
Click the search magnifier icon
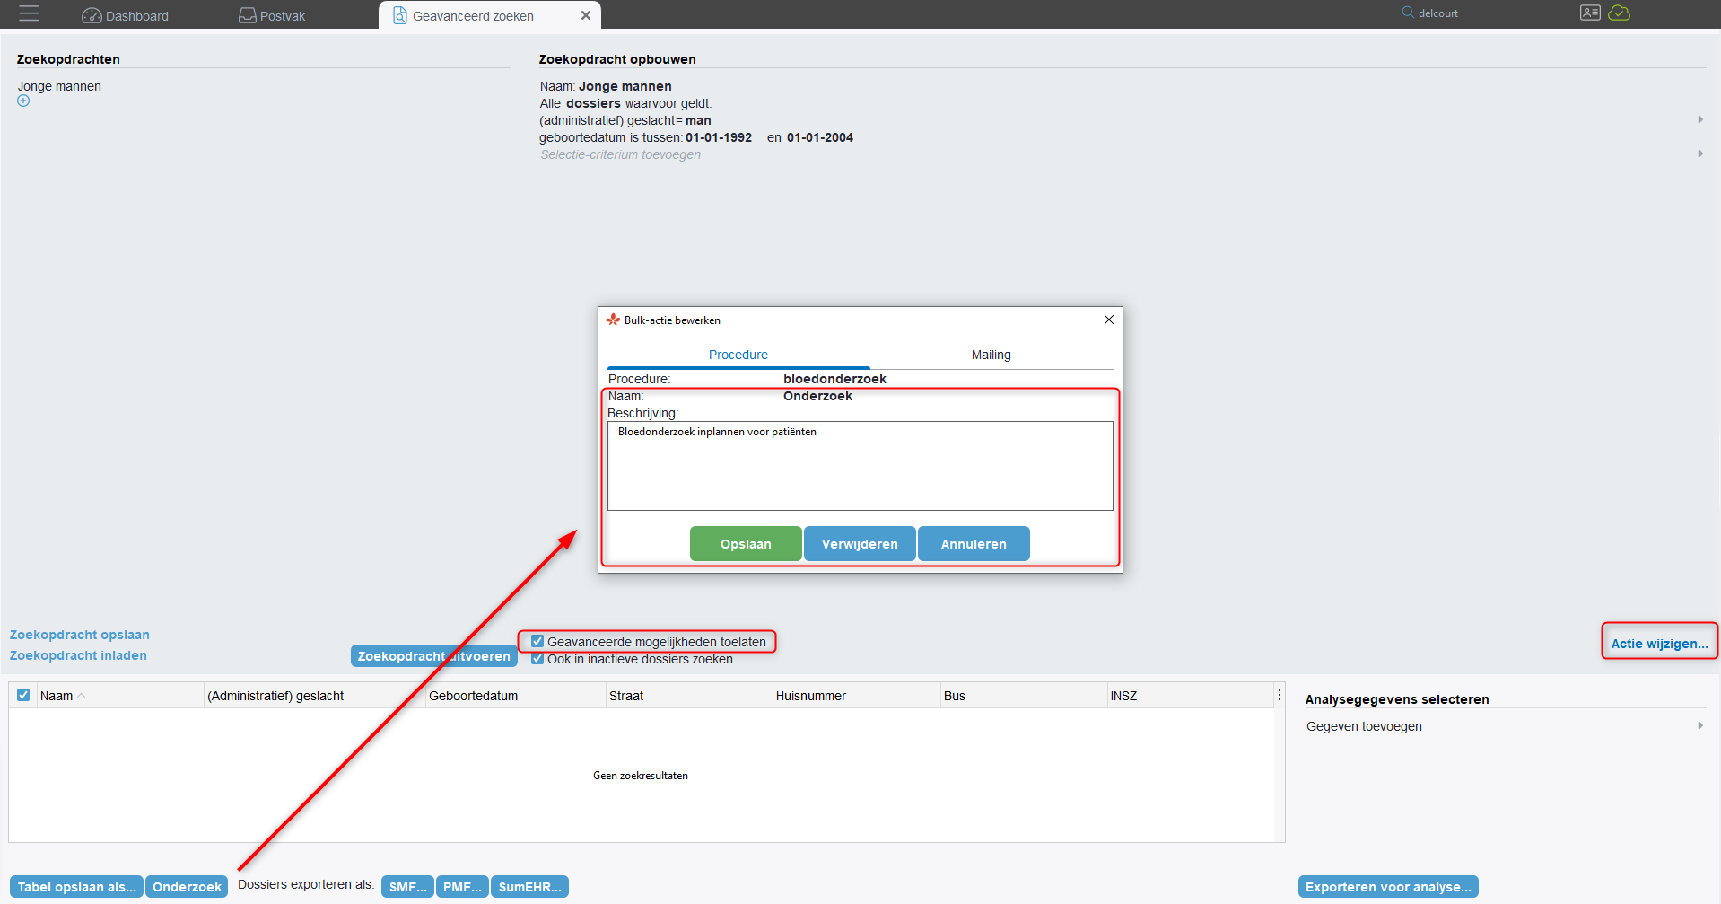click(1408, 13)
